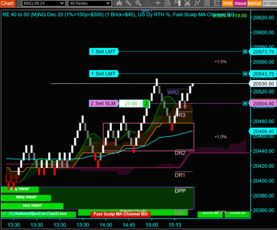
Task: Open the indicators line-graph icon
Action: pos(197,3)
